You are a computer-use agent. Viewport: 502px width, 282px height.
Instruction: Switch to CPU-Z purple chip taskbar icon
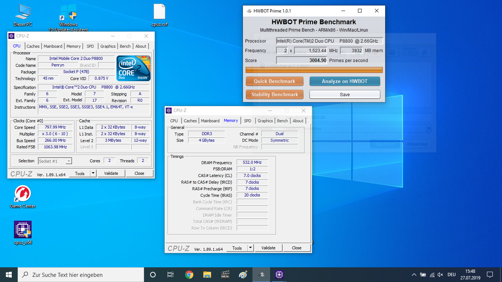click(x=279, y=275)
